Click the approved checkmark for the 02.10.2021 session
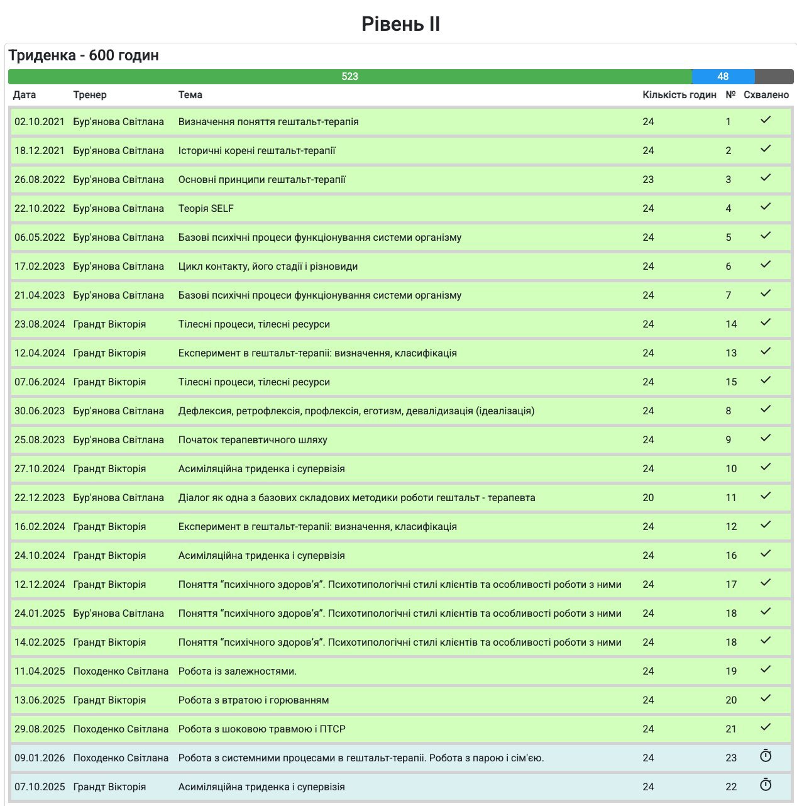The height and width of the screenshot is (806, 797). point(765,119)
